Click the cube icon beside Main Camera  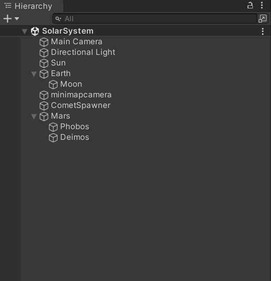pyautogui.click(x=44, y=42)
